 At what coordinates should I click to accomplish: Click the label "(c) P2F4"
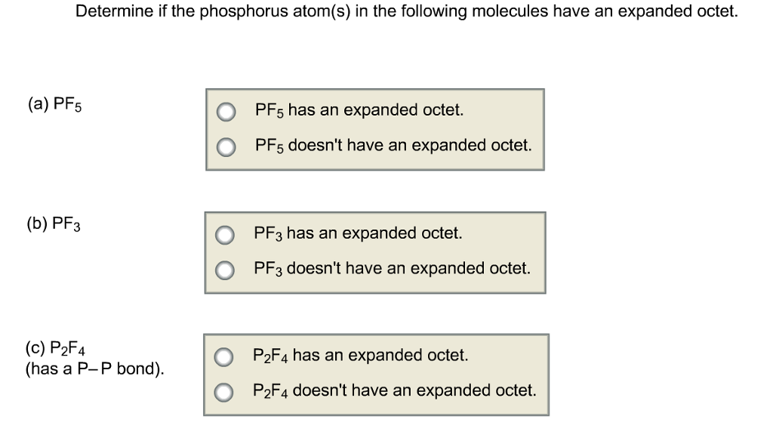[54, 348]
